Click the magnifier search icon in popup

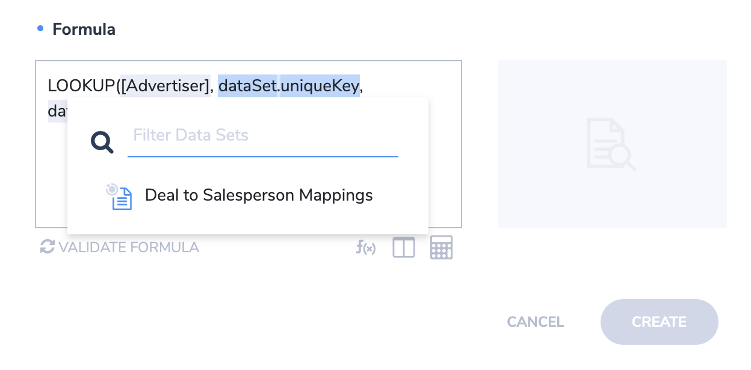pyautogui.click(x=102, y=142)
